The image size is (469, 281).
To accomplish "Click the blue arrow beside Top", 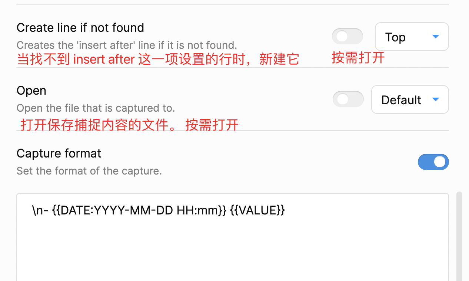I will coord(436,36).
